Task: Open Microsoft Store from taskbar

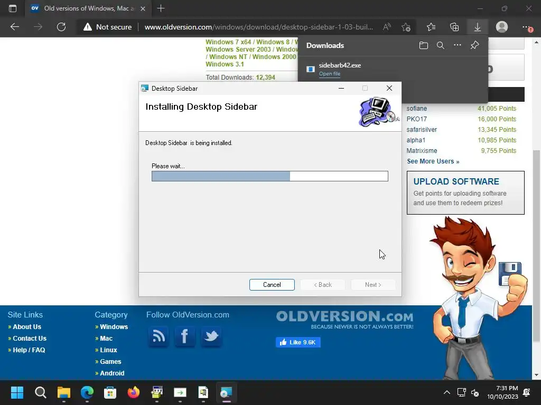Action: [110, 392]
